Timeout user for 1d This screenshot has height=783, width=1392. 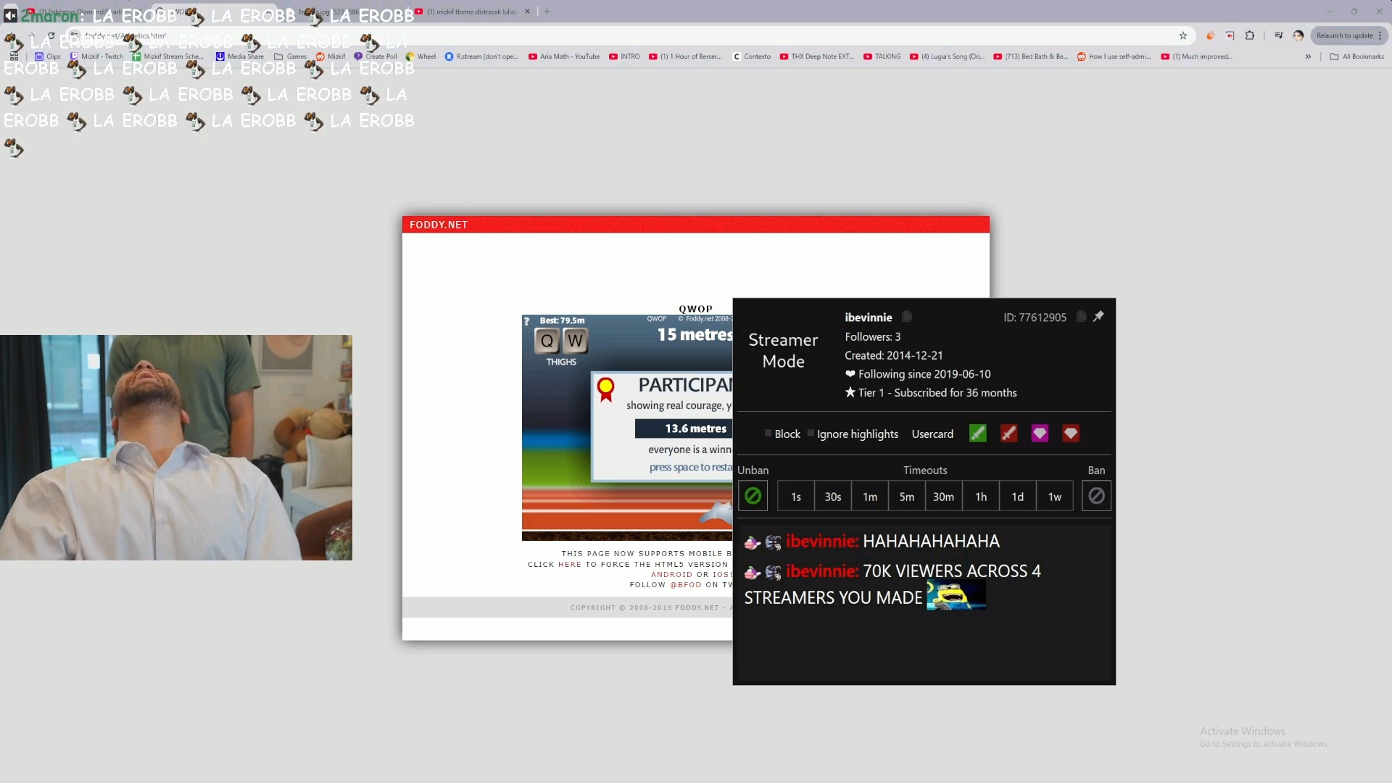pos(1018,497)
